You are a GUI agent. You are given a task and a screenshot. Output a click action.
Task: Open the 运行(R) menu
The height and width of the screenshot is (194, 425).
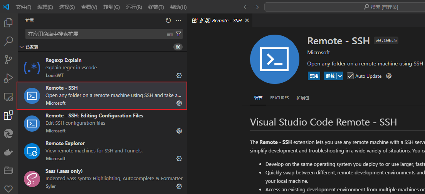pos(134,7)
